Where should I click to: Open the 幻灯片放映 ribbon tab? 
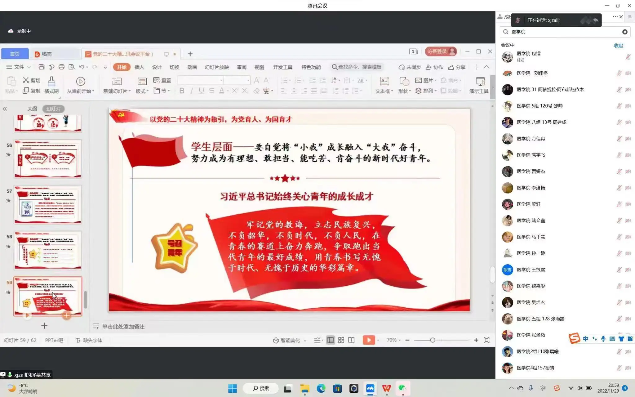pyautogui.click(x=217, y=67)
